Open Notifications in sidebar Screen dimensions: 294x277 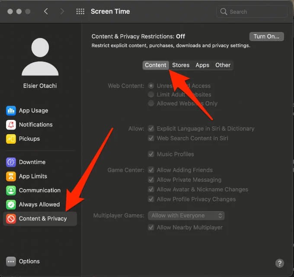[x=40, y=125]
